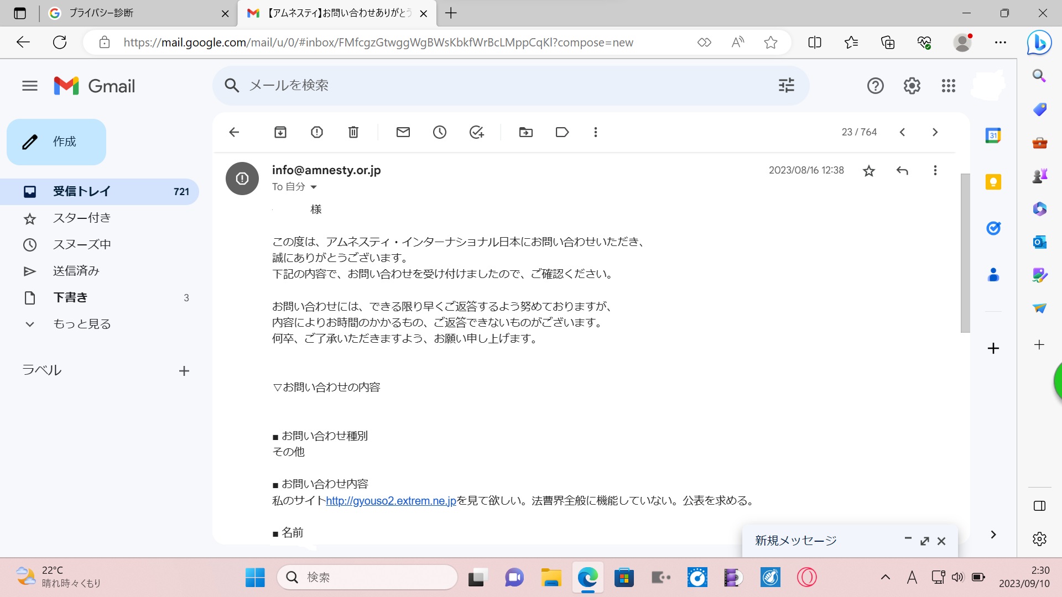Archive the open email
Screen dimensions: 1062x597
pyautogui.click(x=280, y=132)
